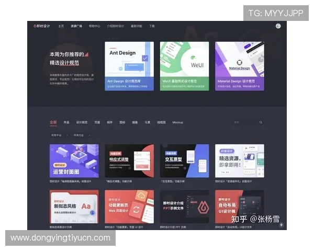Open 介绍即时设计 in the top navigation
314x251 pixels.
tap(116, 26)
